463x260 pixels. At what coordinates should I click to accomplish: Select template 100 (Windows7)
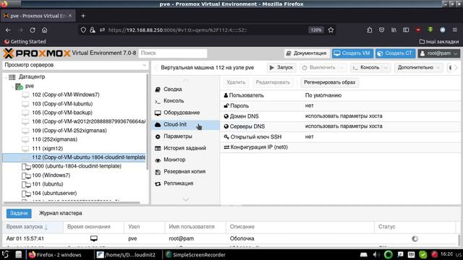tap(51, 175)
